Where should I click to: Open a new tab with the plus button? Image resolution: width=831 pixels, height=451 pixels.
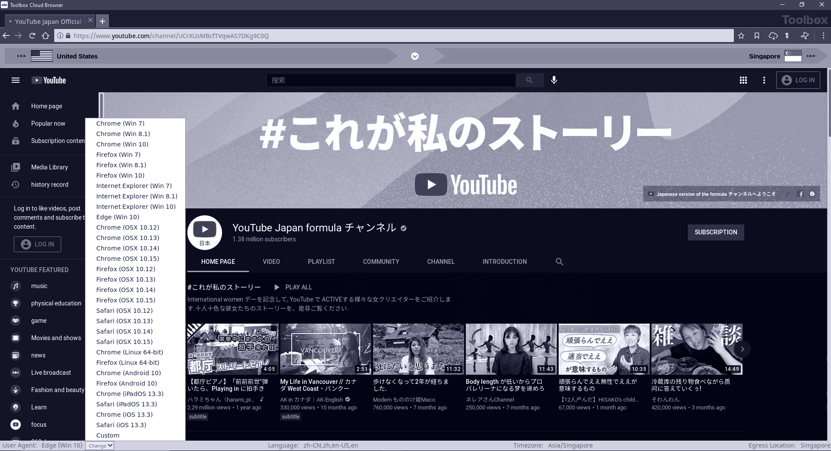point(102,21)
